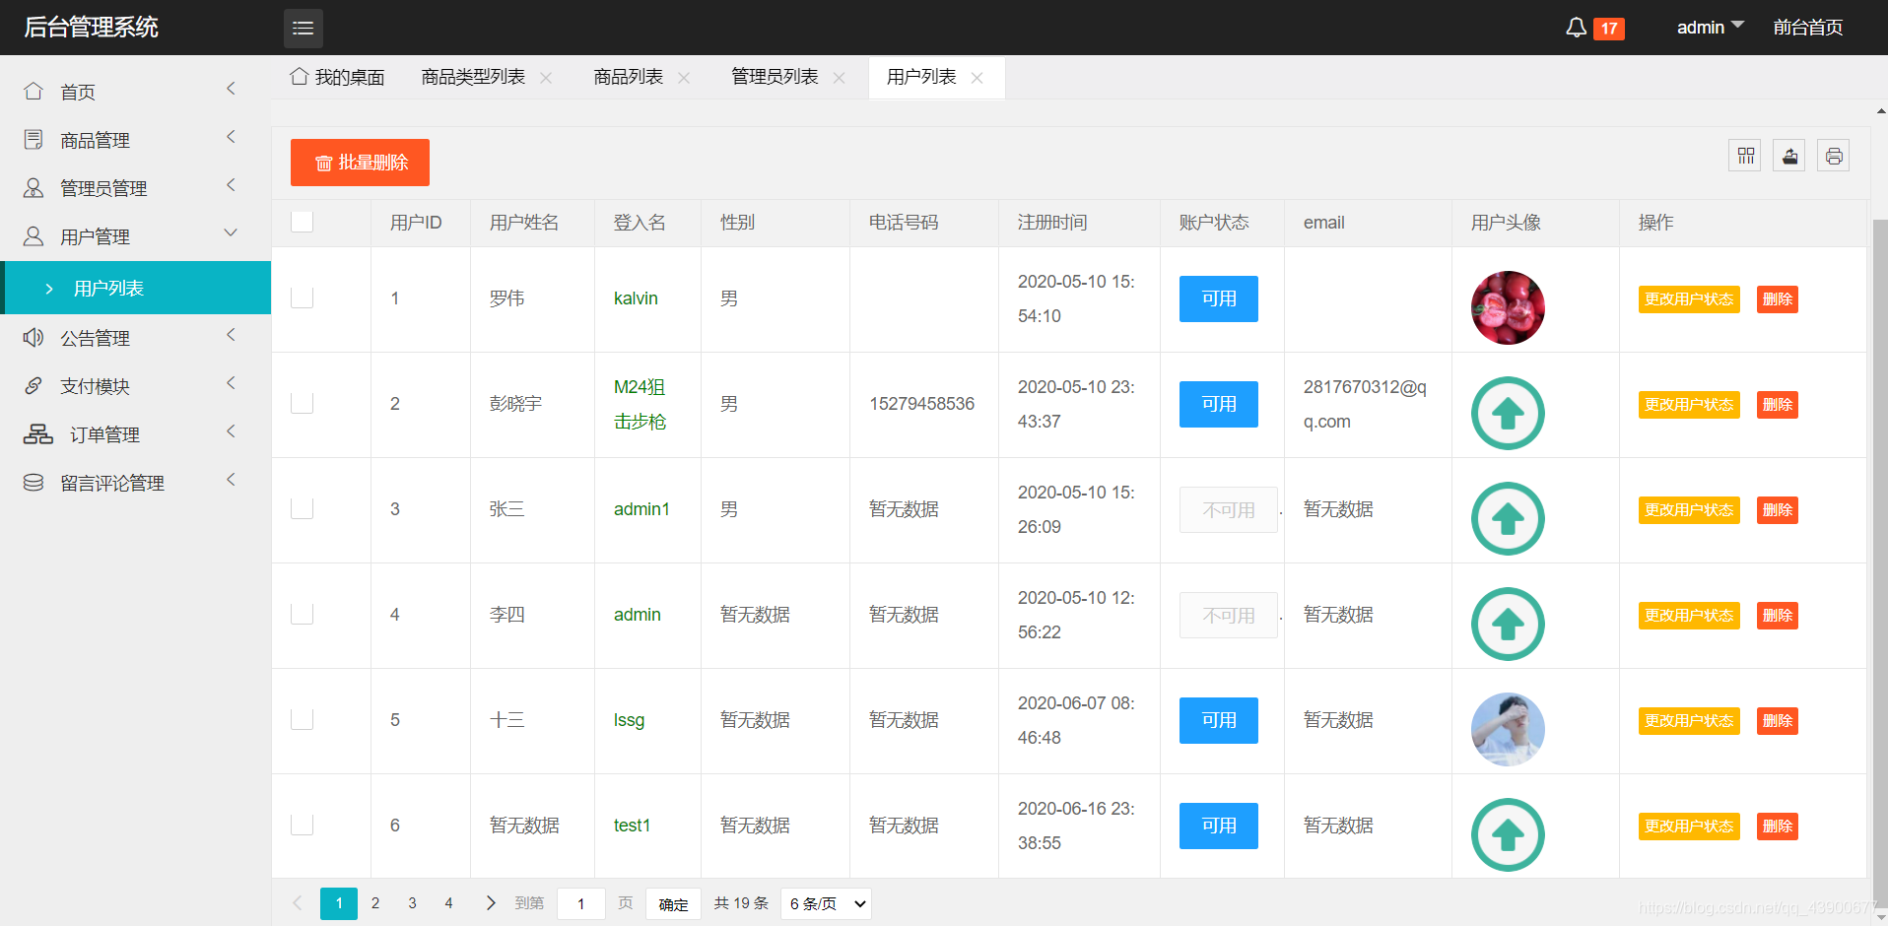Tick the checkbox for user 张三
The image size is (1888, 926).
303,508
